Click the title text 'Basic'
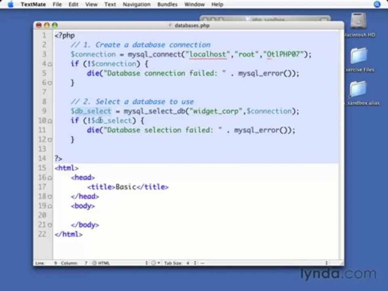The image size is (388, 291). pos(126,187)
